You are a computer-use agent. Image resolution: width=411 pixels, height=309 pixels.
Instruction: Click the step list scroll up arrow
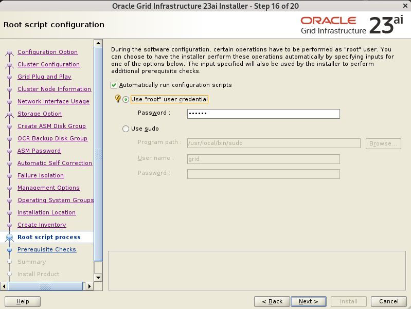[x=98, y=43]
